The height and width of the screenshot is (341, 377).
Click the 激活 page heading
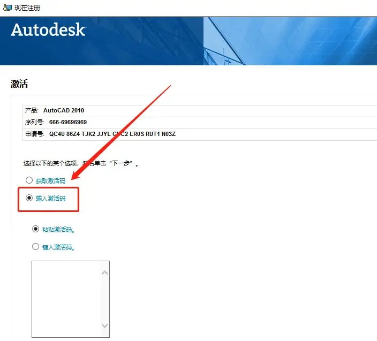point(19,84)
